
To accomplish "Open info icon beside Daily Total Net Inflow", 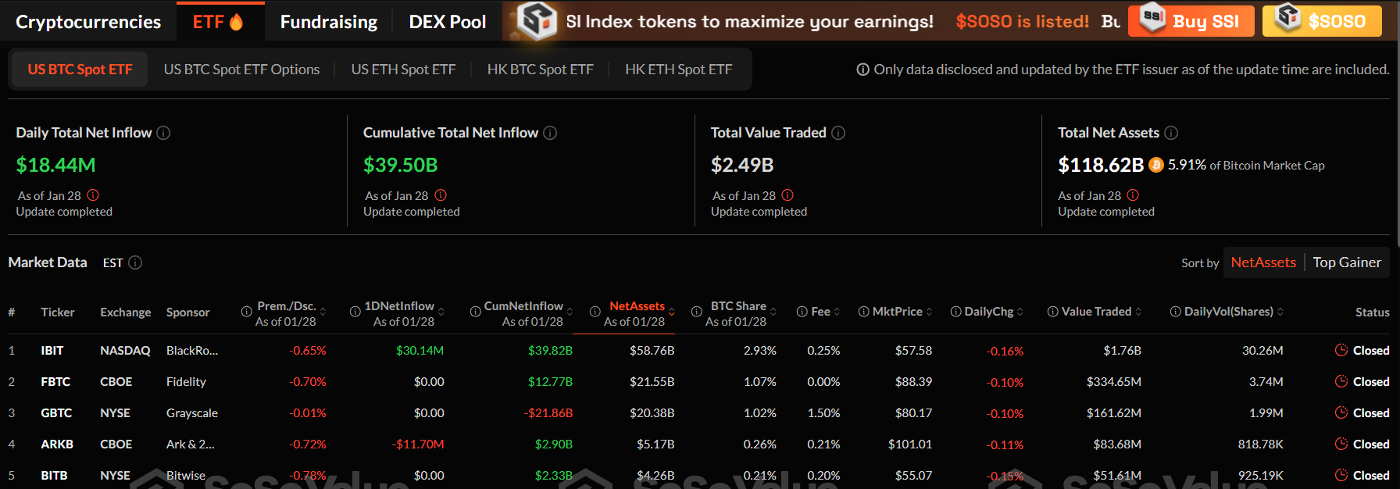I will click(x=163, y=133).
